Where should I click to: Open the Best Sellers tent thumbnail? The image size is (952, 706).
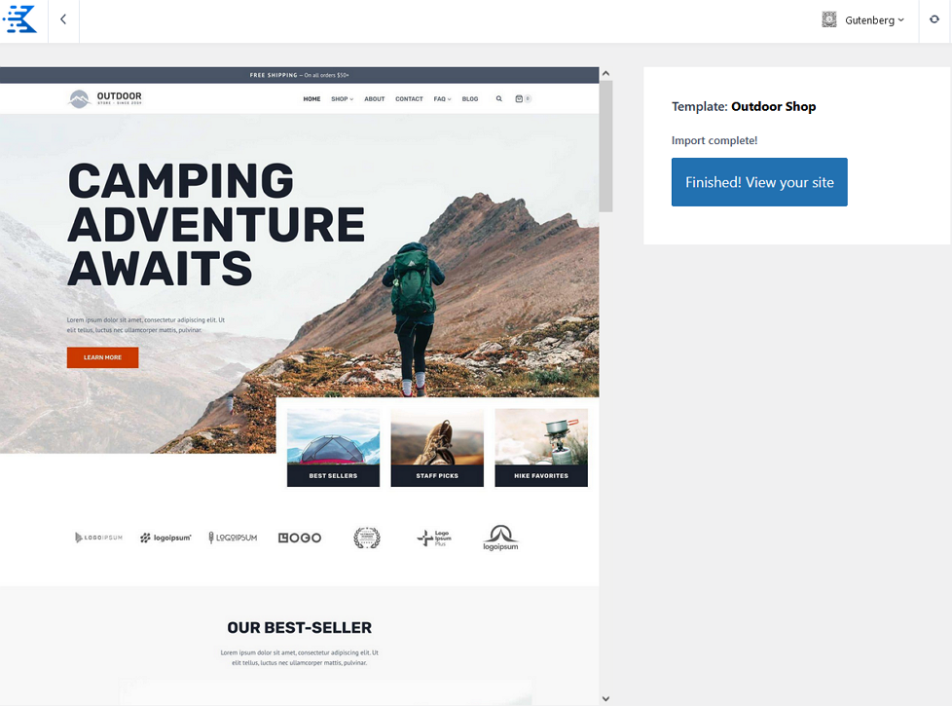[333, 448]
